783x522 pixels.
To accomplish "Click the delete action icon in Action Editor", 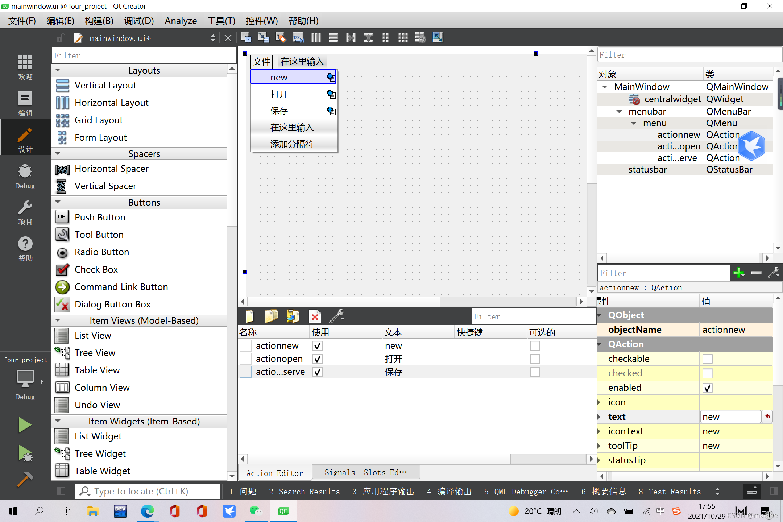I will tap(315, 316).
